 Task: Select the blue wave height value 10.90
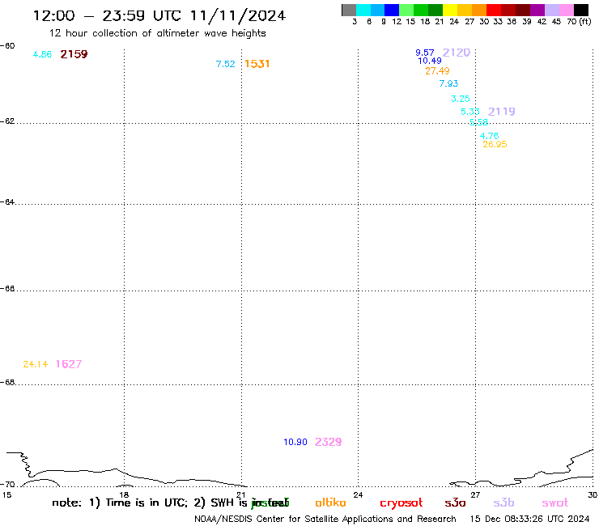coord(295,443)
